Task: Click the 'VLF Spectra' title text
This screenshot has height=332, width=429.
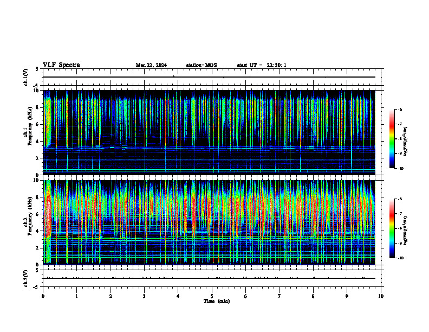Action: [61, 65]
